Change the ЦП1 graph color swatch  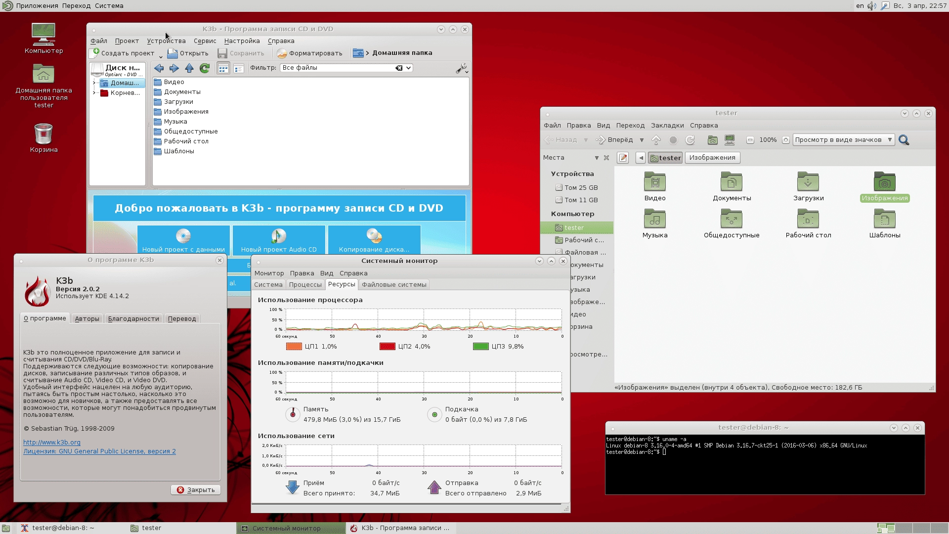click(294, 347)
